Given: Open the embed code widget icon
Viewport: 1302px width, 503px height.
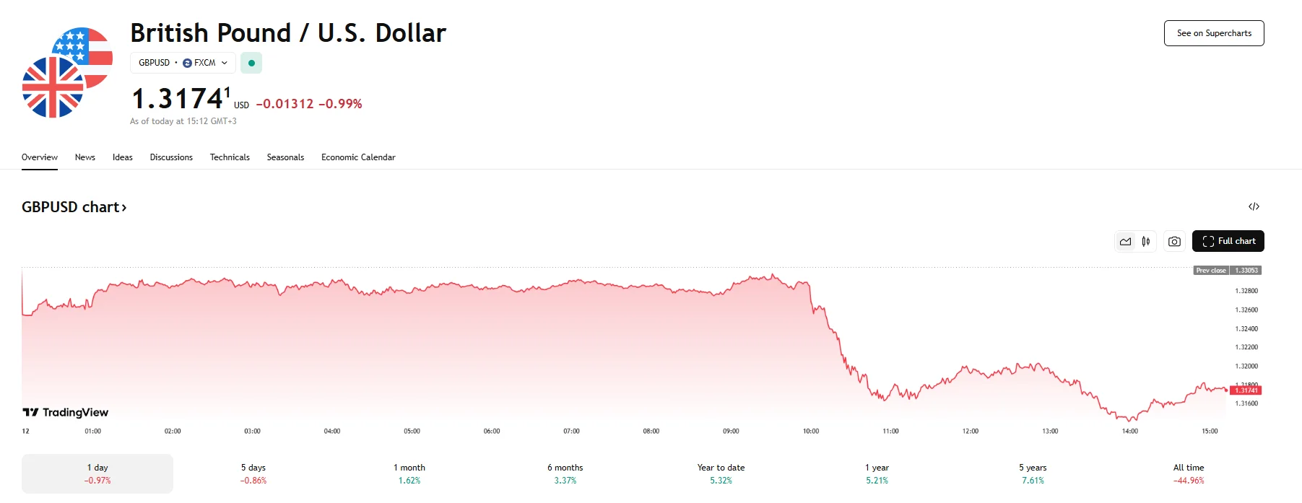Looking at the screenshot, I should (x=1254, y=207).
